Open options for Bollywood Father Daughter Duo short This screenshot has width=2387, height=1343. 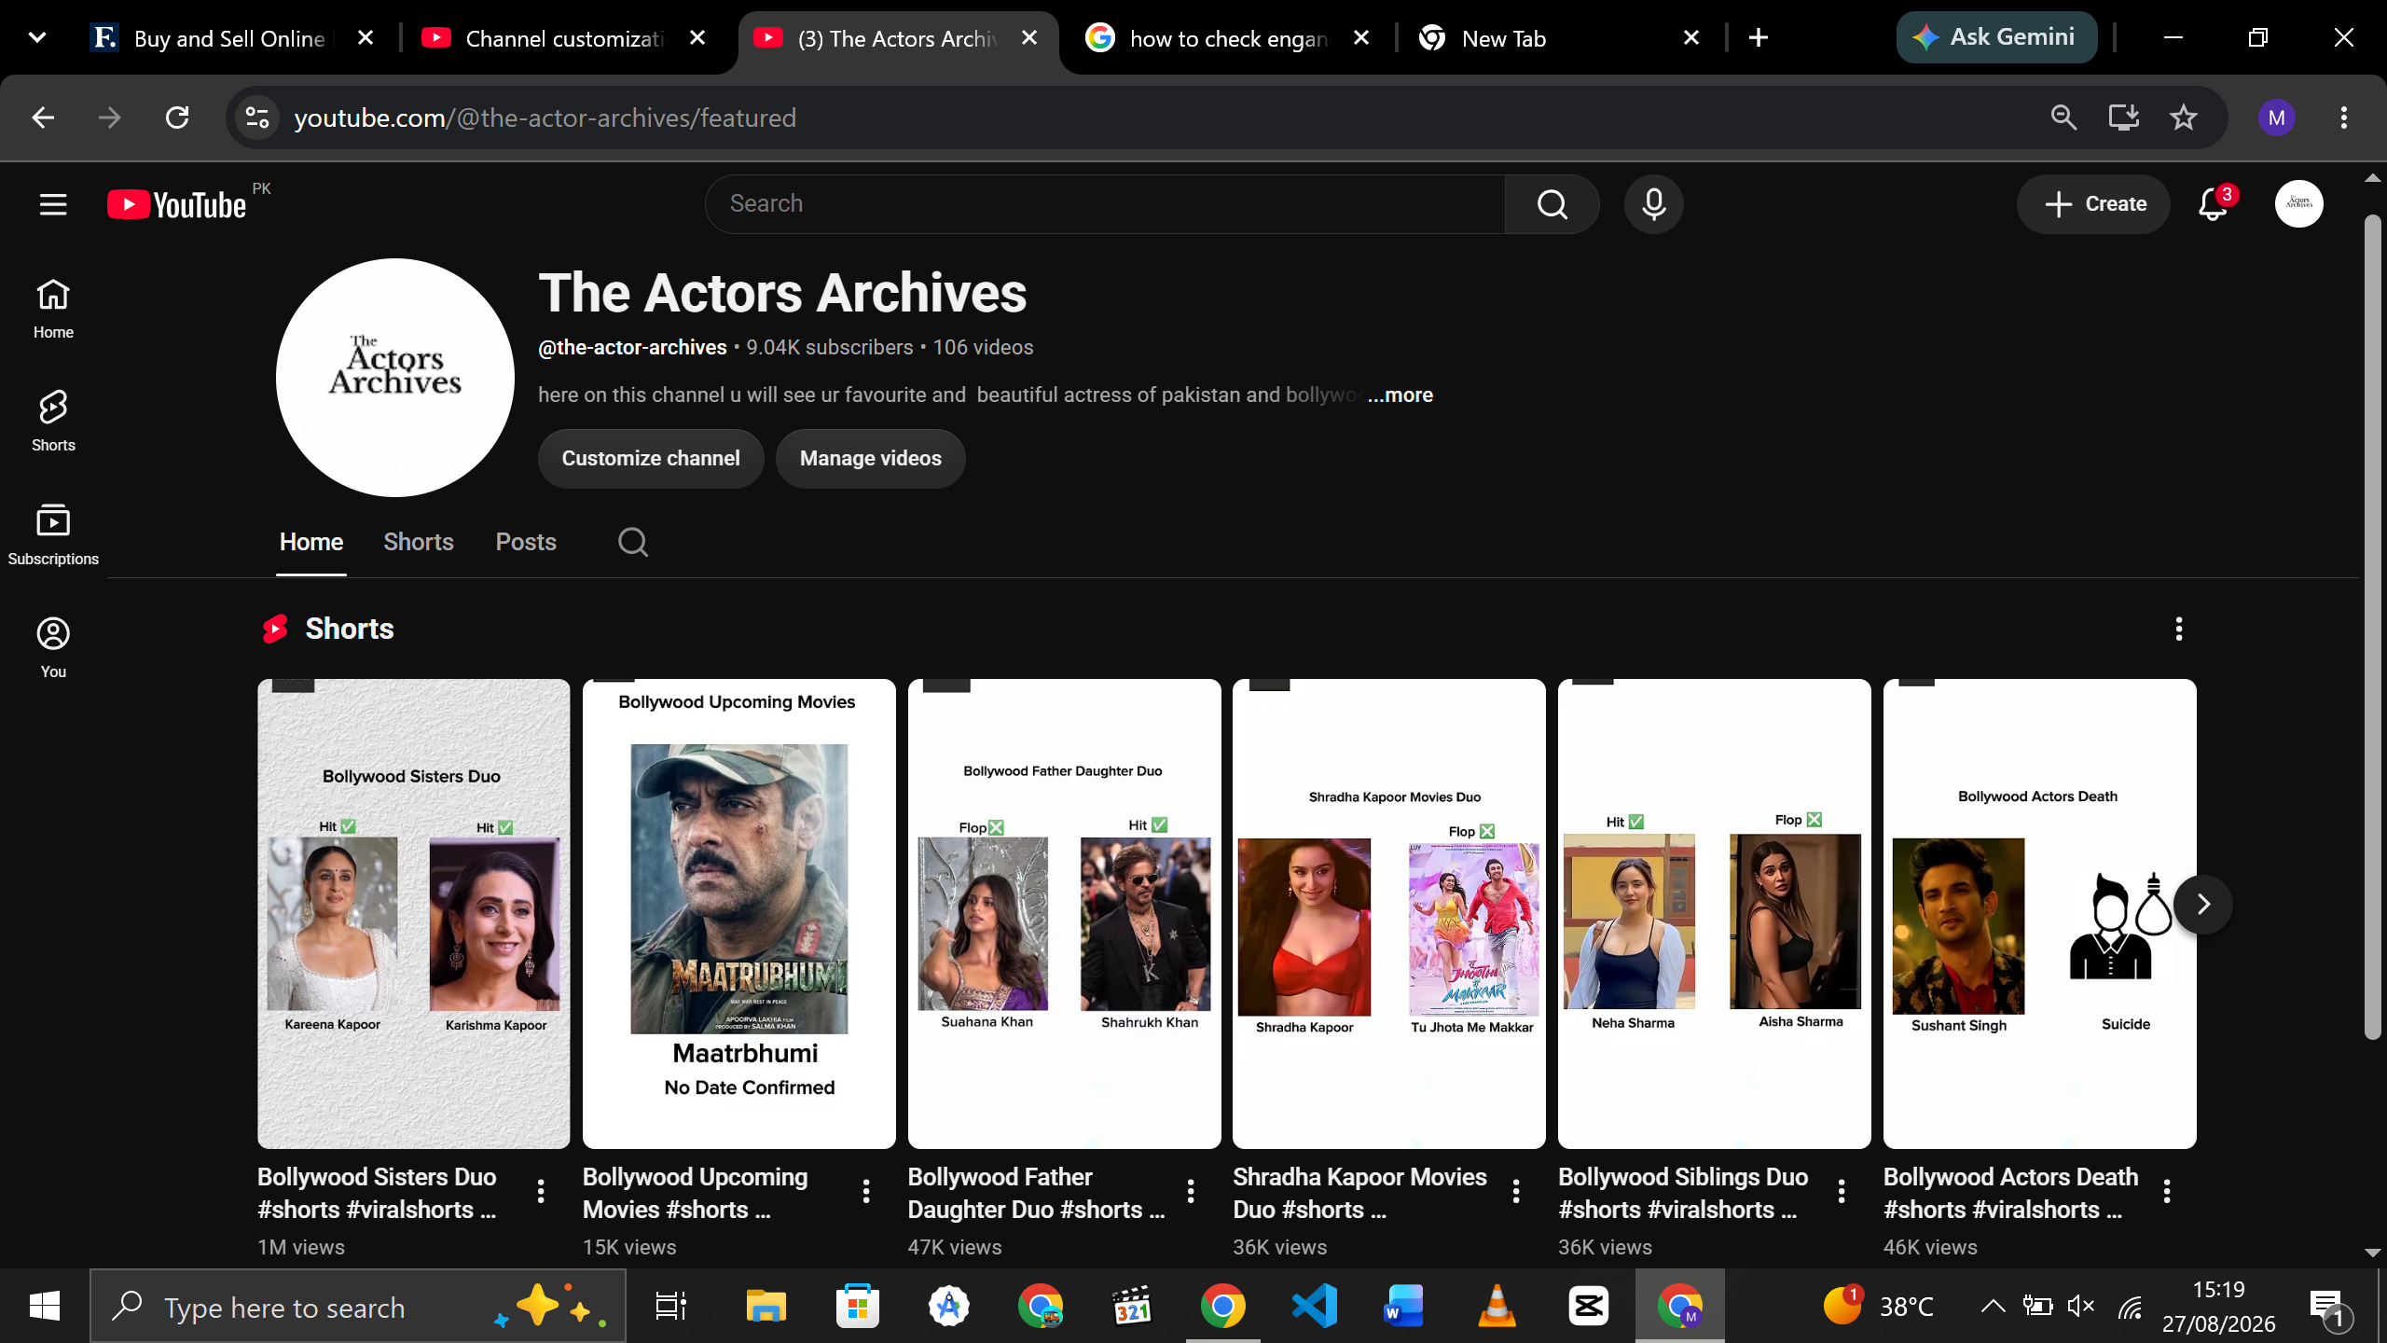coord(1191,1191)
